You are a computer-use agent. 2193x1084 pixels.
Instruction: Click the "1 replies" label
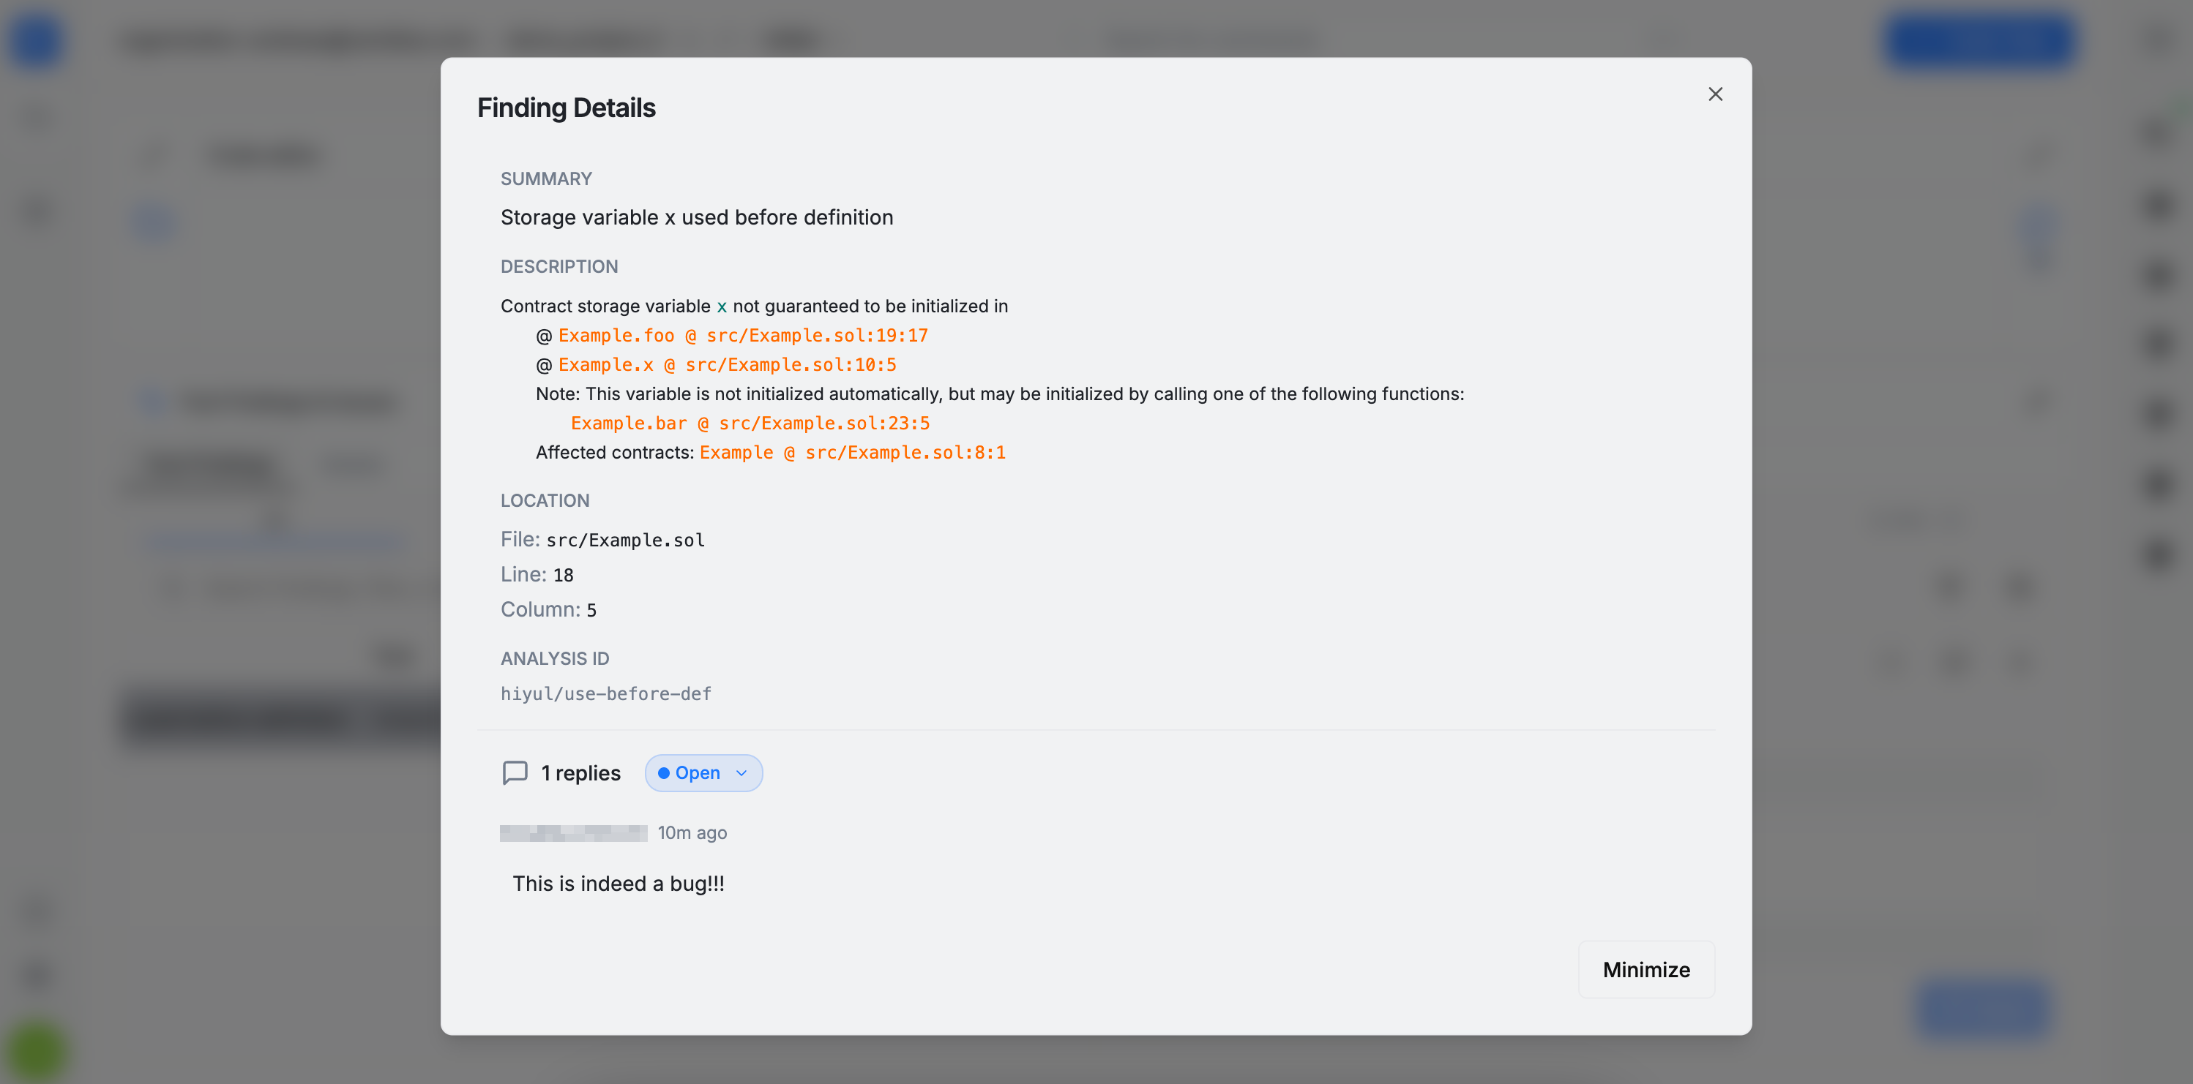click(x=580, y=772)
